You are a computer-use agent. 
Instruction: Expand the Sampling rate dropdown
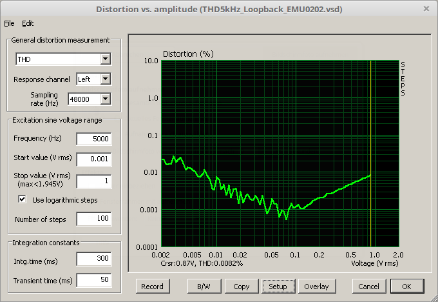tap(106, 99)
